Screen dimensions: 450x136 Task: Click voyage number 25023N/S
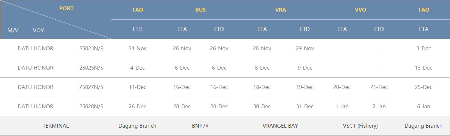coord(91,48)
